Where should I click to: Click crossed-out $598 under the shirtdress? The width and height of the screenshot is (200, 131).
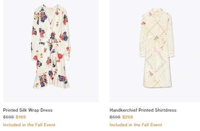tap(115, 117)
